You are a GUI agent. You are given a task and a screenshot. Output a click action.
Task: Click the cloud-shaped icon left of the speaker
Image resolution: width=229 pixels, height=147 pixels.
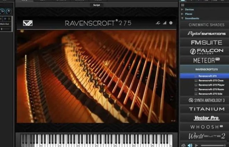click(183, 145)
